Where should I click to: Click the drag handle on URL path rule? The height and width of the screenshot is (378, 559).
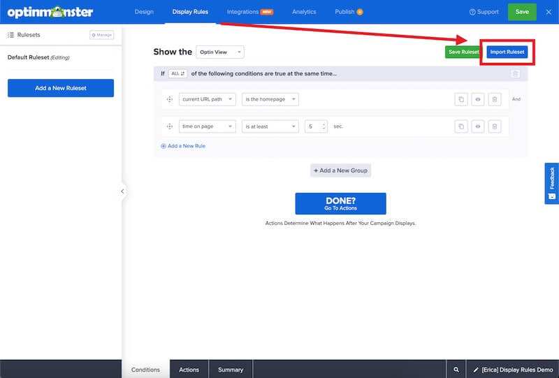click(169, 99)
